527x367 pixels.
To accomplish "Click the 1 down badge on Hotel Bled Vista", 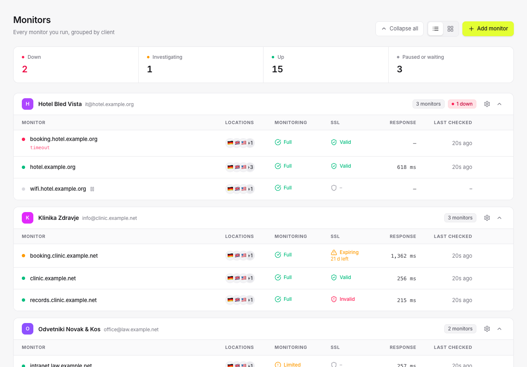I will click(462, 104).
